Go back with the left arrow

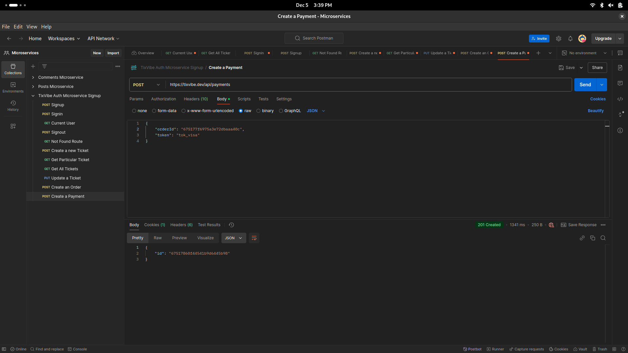click(9, 39)
